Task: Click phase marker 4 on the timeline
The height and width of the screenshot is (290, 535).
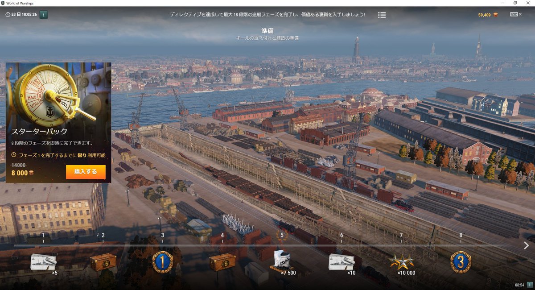Action: click(x=222, y=236)
